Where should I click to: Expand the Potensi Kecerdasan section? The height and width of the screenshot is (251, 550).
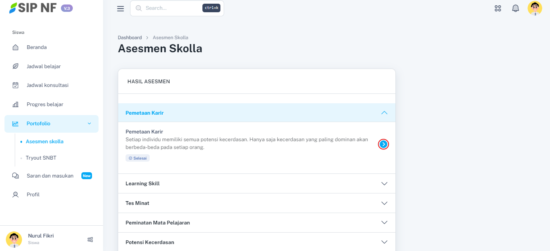tap(384, 242)
